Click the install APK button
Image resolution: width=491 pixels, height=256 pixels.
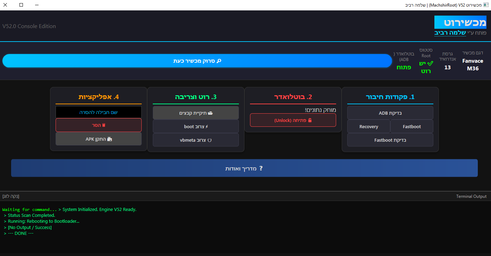[x=98, y=139]
